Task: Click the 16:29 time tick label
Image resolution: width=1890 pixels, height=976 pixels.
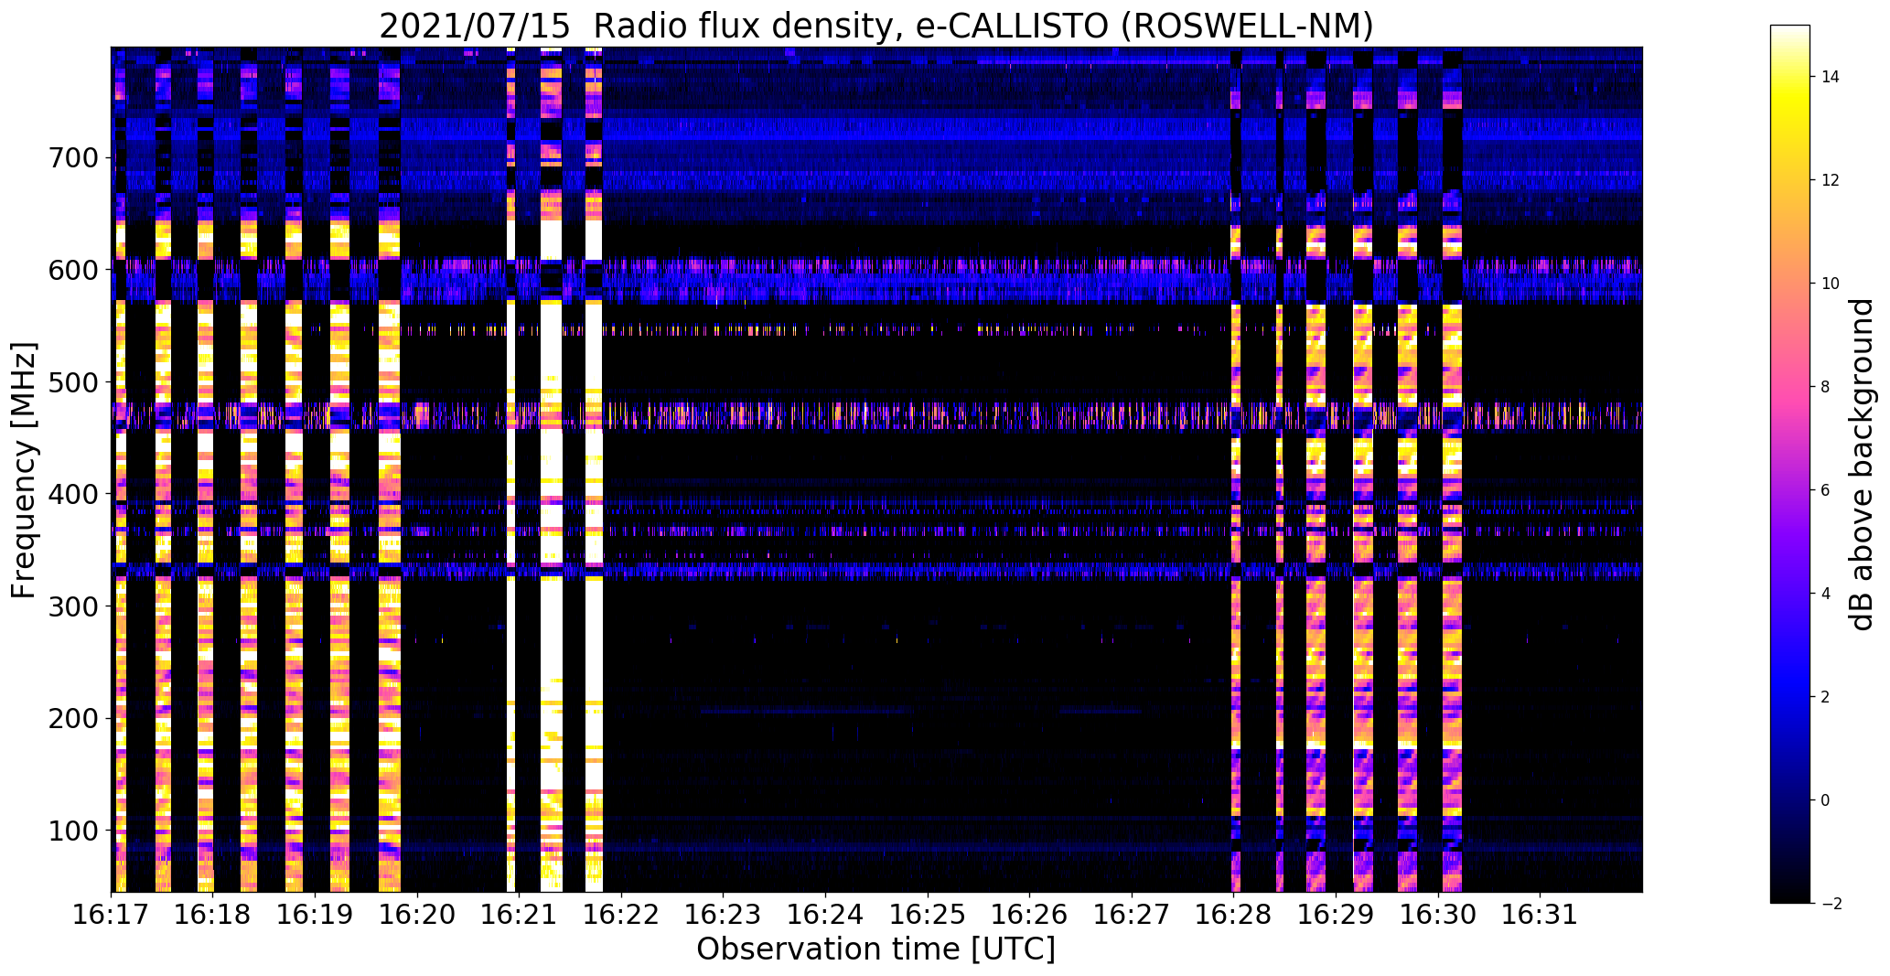Action: point(1336,914)
